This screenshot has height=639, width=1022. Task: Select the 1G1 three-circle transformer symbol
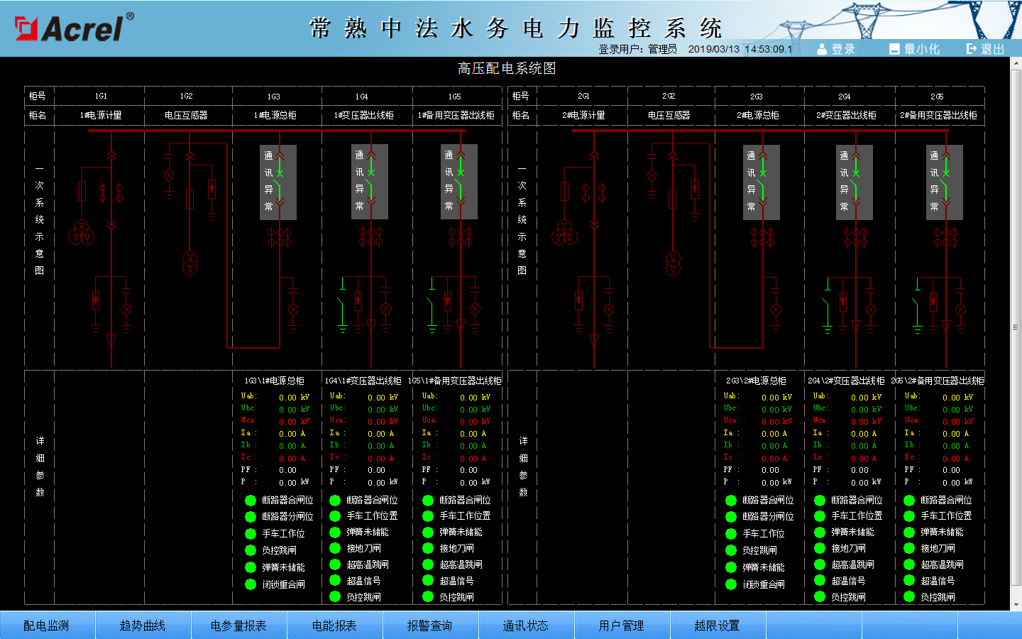[x=81, y=232]
